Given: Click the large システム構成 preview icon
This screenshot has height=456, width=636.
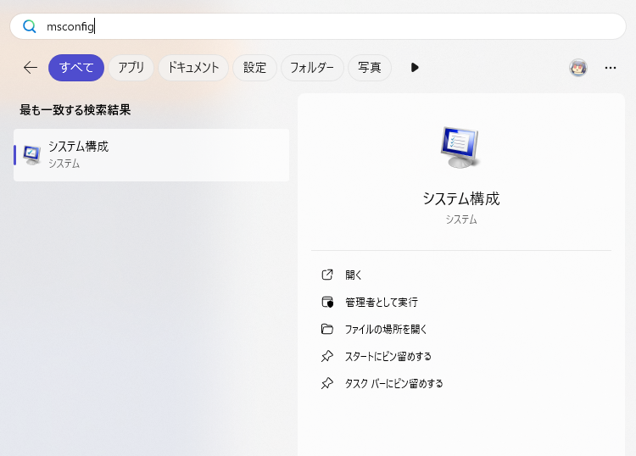Looking at the screenshot, I should tap(460, 147).
